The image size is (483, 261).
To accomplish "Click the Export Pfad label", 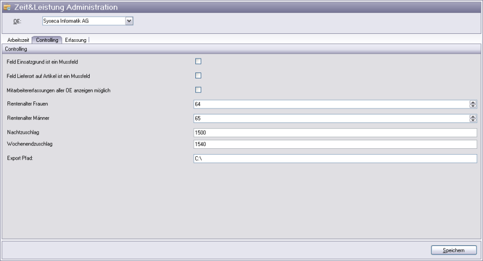I will 20,158.
